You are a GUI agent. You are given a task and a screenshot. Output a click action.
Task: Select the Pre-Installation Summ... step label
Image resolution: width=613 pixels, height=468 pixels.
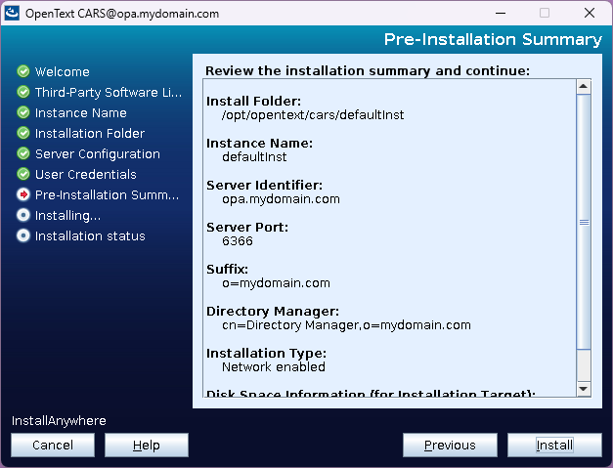(x=107, y=195)
